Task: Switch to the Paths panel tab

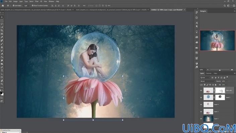Action: pos(215,73)
